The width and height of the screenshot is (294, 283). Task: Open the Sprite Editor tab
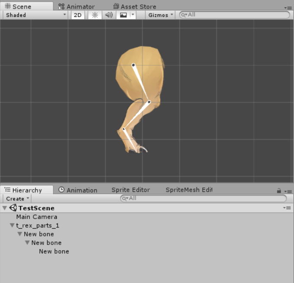(131, 190)
